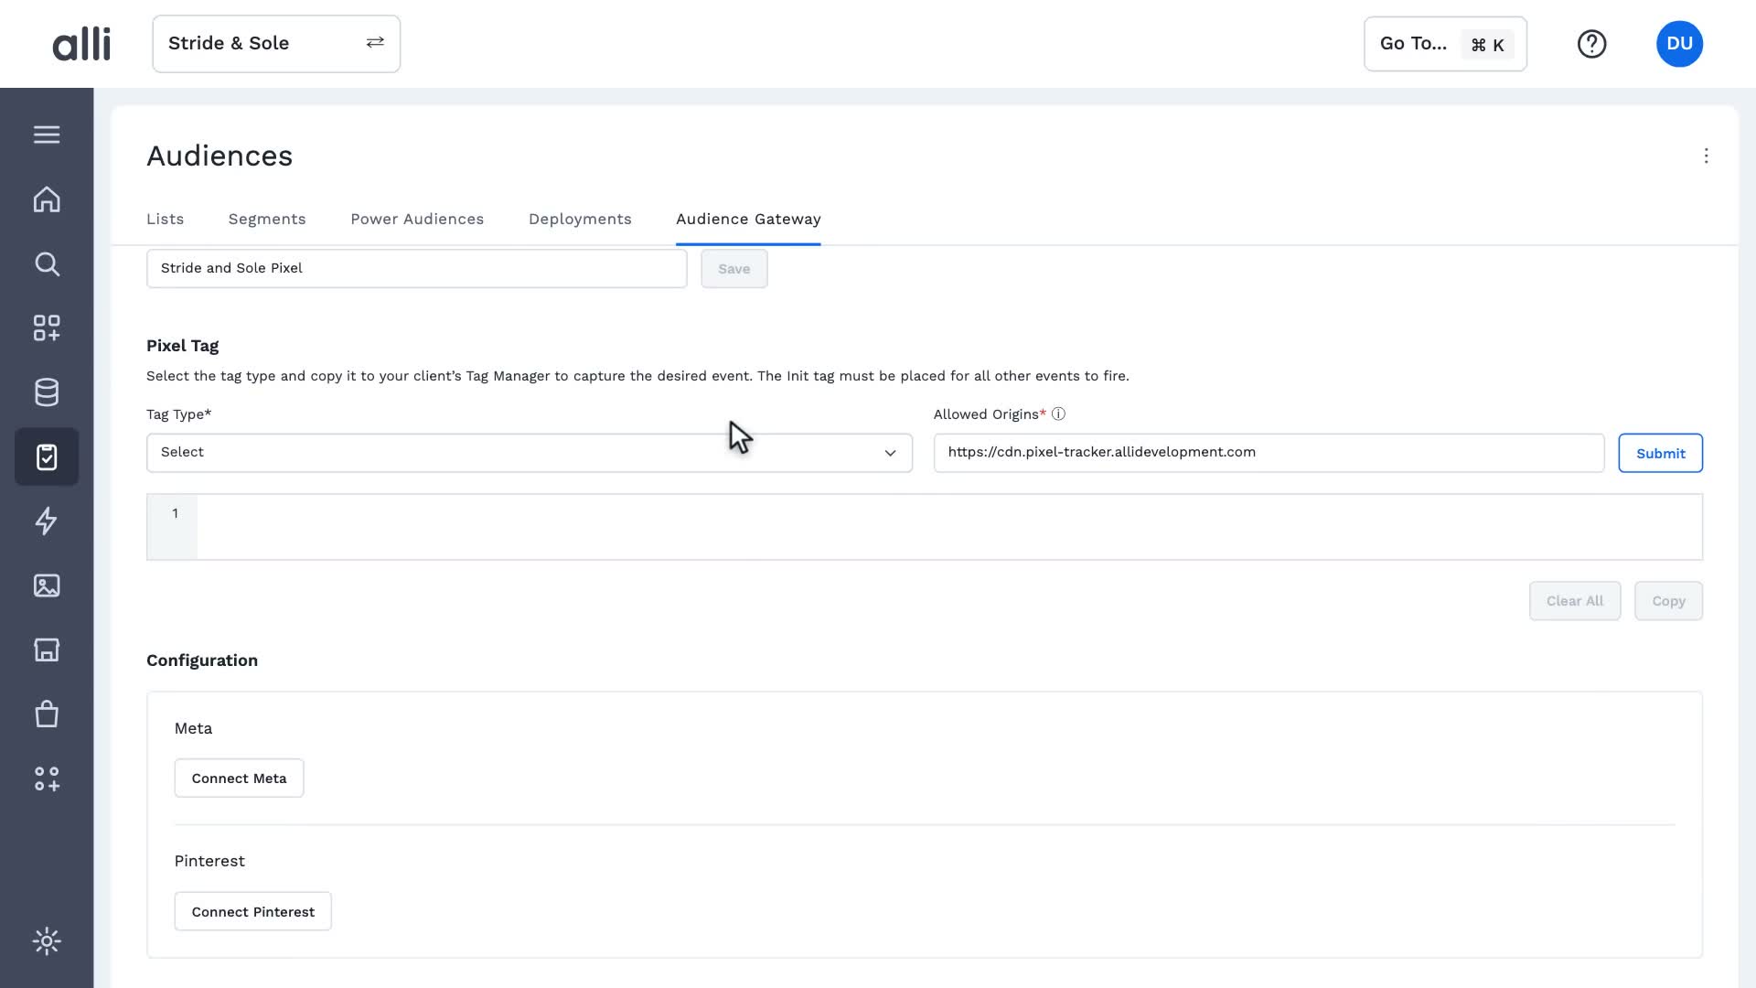Click the Connect Meta button
The image size is (1756, 988).
point(239,779)
